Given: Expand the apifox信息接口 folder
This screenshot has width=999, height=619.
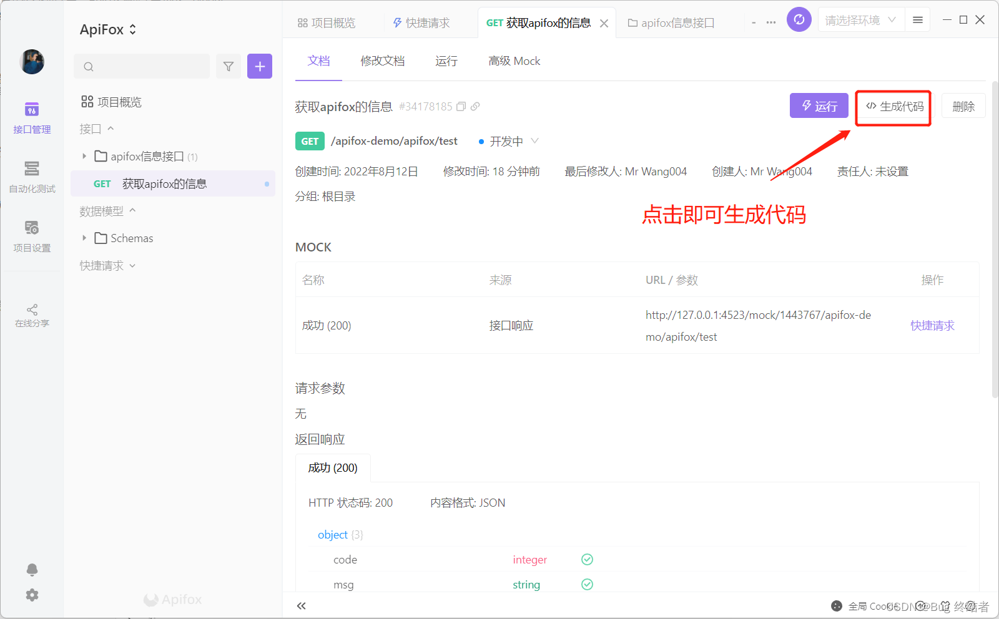Looking at the screenshot, I should [84, 156].
